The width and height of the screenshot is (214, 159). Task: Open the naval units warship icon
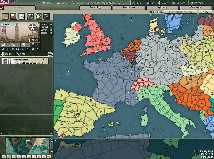tap(30, 16)
